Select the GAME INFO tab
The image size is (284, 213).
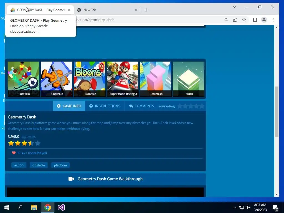click(69, 106)
